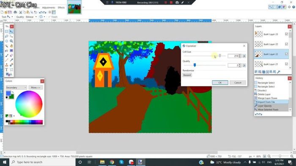Open the Layers menu
Screen dimensions: 296x166
pos(36,8)
